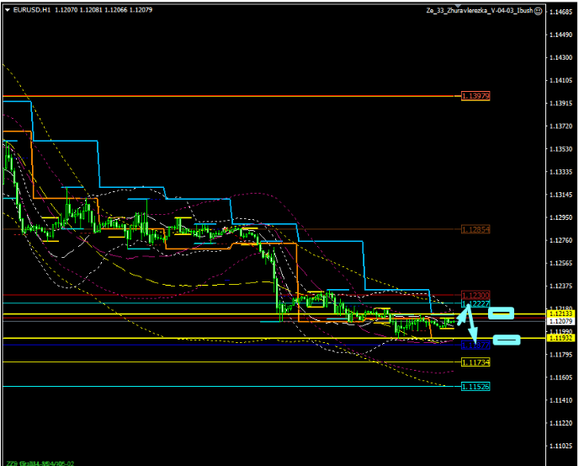The height and width of the screenshot is (466, 579).
Task: Click the cyan downward arrow tip
Action: point(474,339)
